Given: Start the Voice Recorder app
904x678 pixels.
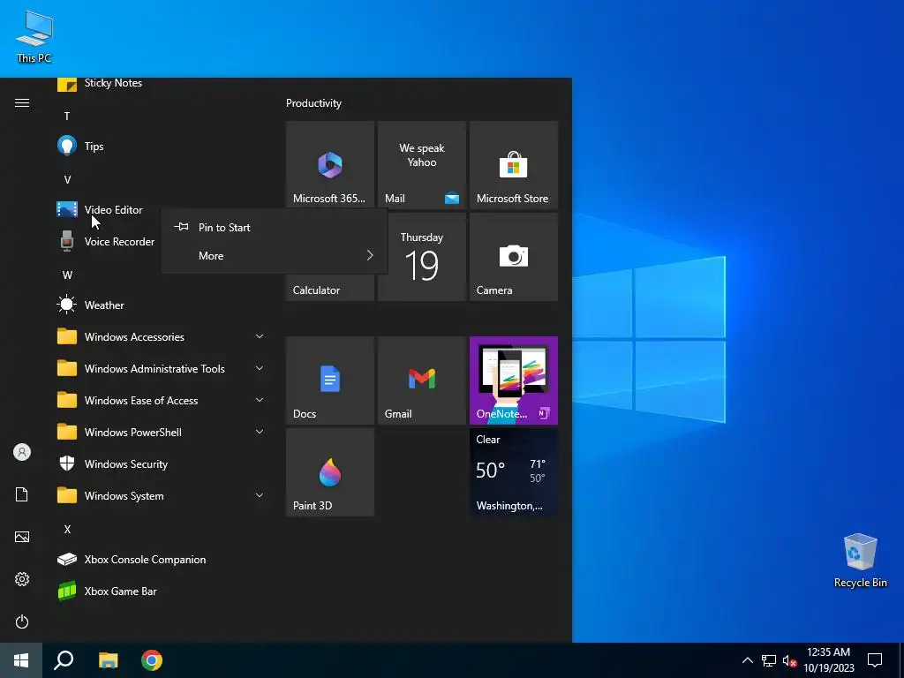Looking at the screenshot, I should click(107, 242).
